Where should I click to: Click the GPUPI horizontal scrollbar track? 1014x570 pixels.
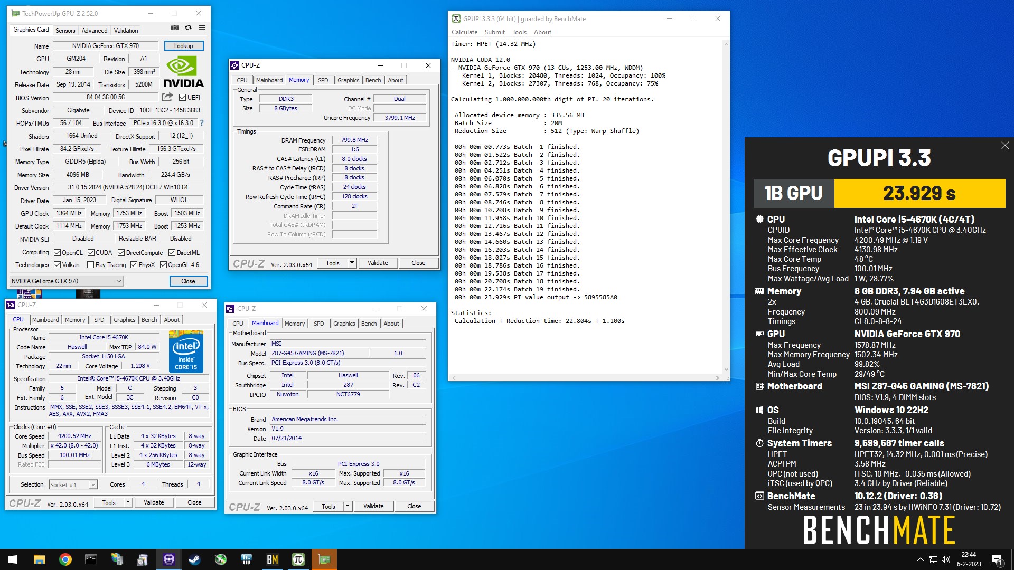(585, 378)
